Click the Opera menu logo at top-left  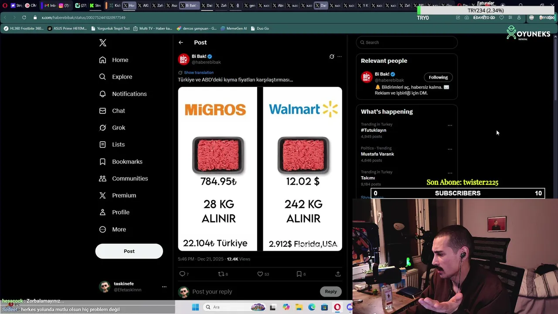pos(5,6)
